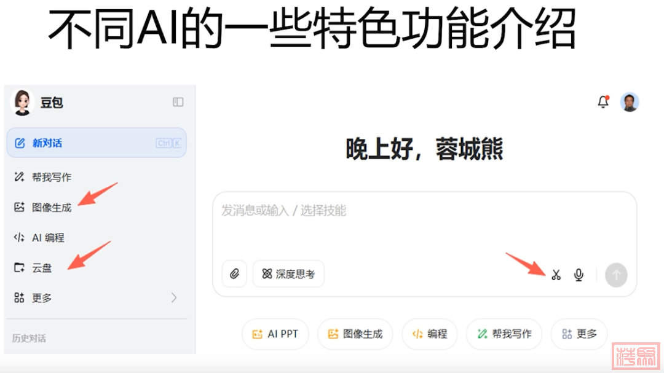The height and width of the screenshot is (373, 664).
Task: Start a 新对话 new chat
Action: (97, 143)
